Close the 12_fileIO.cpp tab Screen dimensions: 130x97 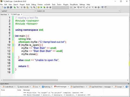[22, 14]
